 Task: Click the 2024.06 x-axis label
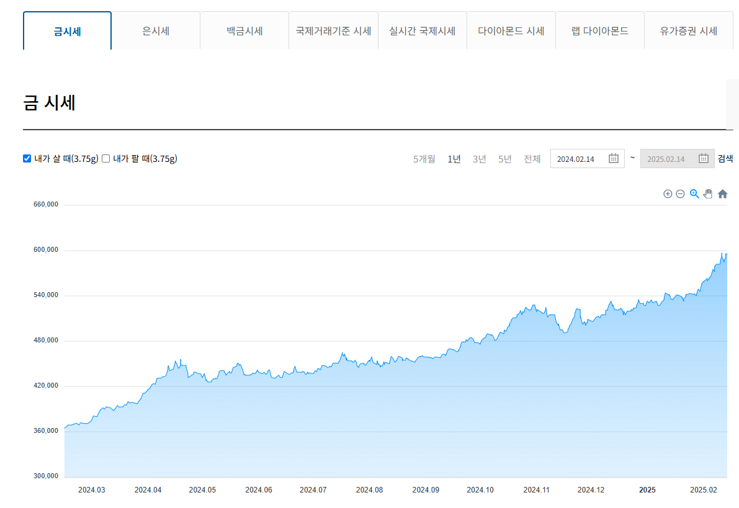point(259,490)
